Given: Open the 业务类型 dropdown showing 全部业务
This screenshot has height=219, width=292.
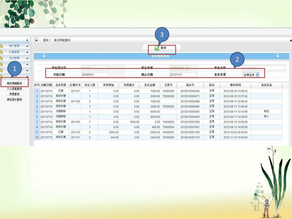Looking at the screenshot, I should [x=257, y=75].
